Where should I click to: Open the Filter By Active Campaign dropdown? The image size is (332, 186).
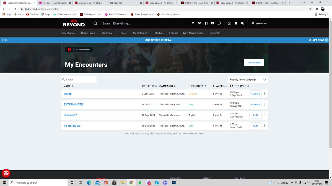coord(248,80)
